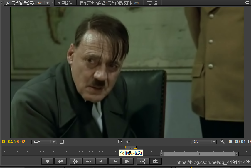The width and height of the screenshot is (251, 168).
Task: Switch to the 效果控件 tab
Action: [x=65, y=3]
